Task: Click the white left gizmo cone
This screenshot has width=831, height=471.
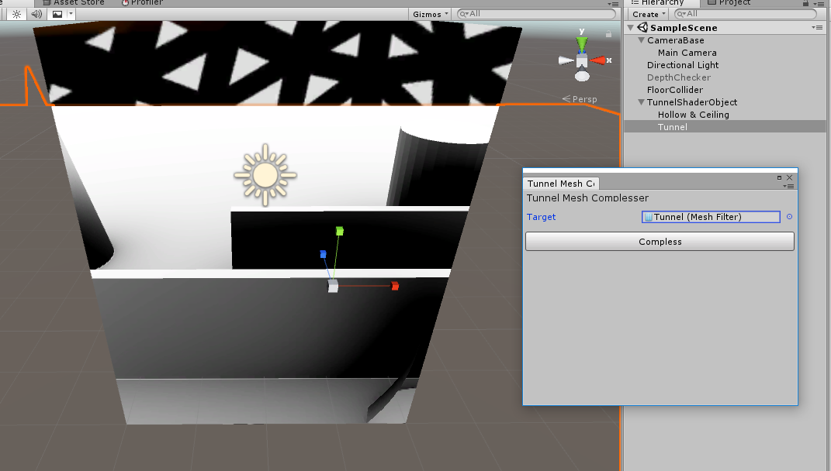Action: tap(566, 61)
